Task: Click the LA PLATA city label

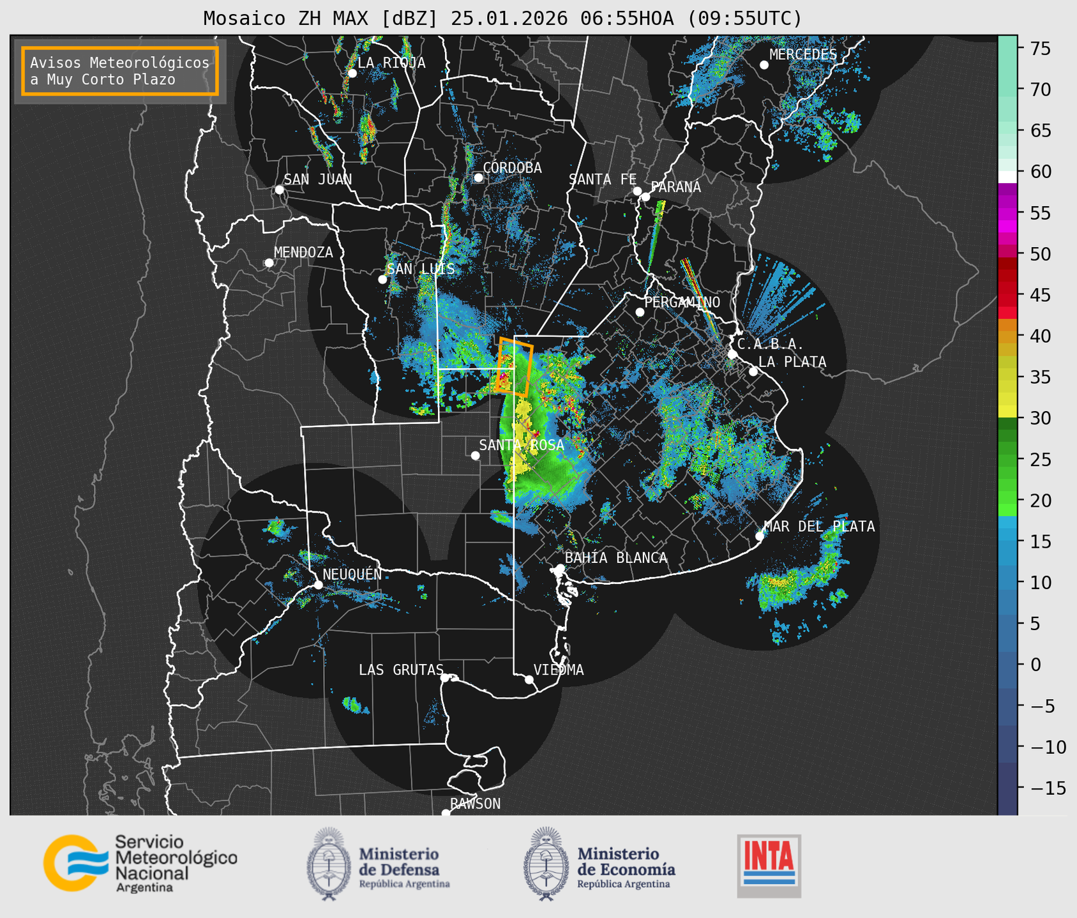Action: [x=792, y=362]
